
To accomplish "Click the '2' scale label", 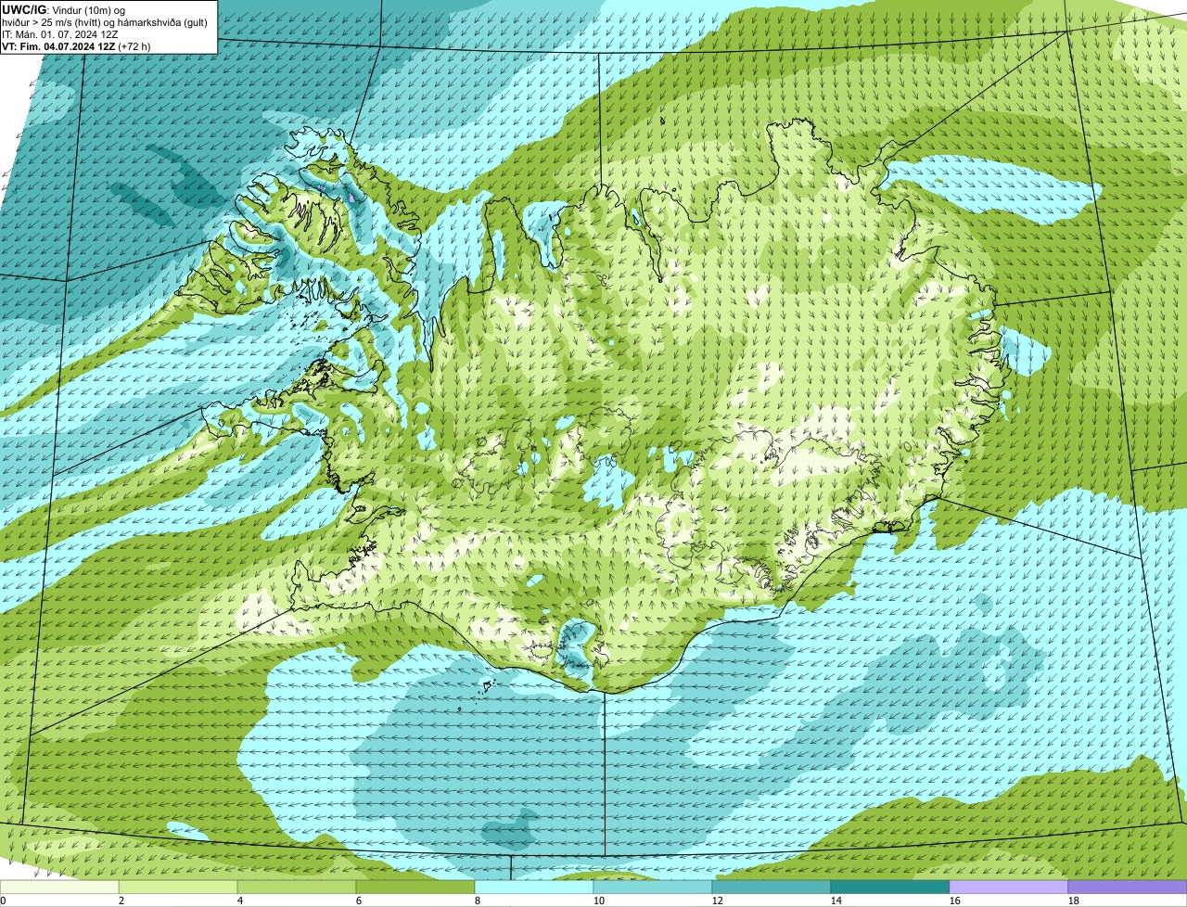I will pyautogui.click(x=121, y=901).
